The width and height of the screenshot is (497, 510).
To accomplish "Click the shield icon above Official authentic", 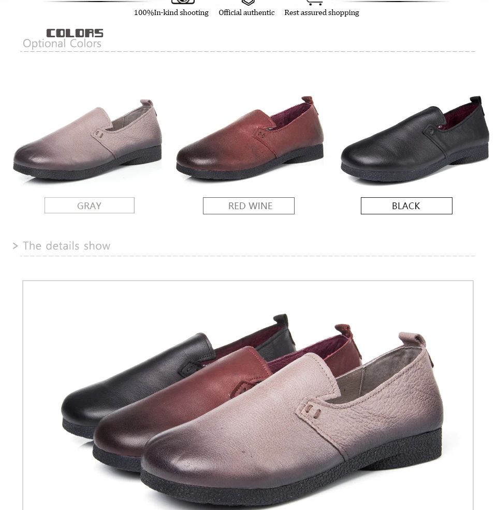I will coord(248,2).
